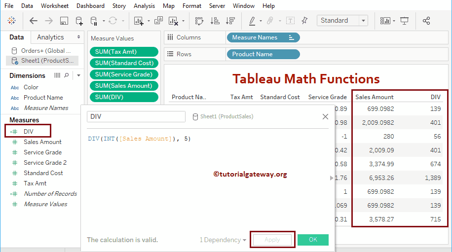The height and width of the screenshot is (252, 452).
Task: Click the Duplicate sheet icon
Action: [158, 21]
